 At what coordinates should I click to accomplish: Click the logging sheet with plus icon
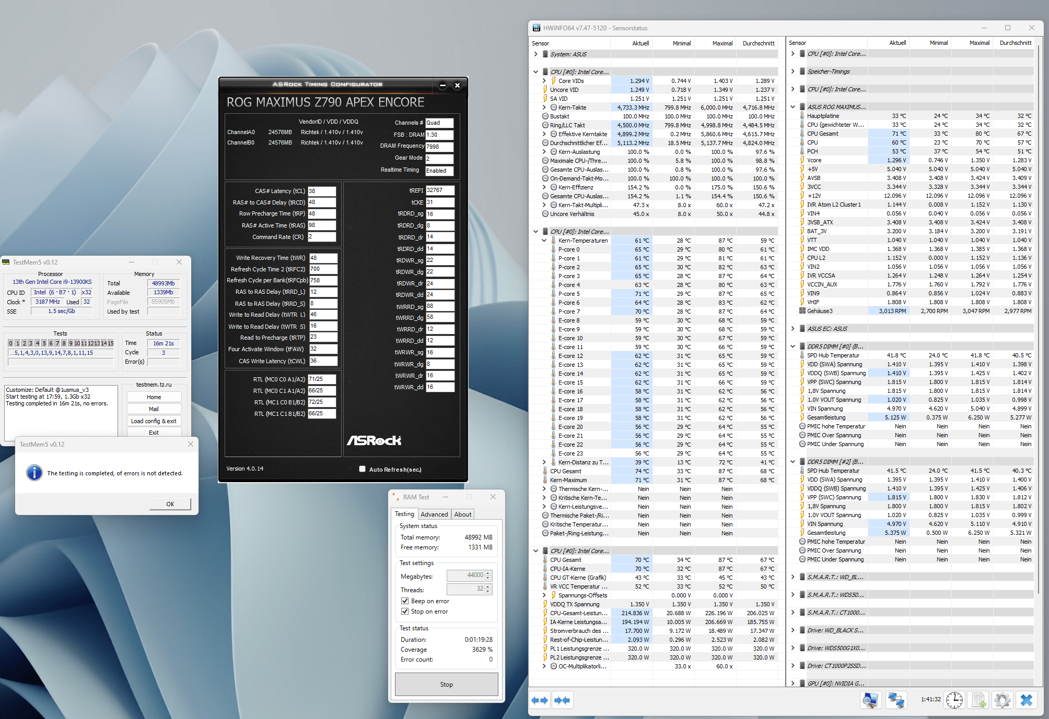coord(978,700)
